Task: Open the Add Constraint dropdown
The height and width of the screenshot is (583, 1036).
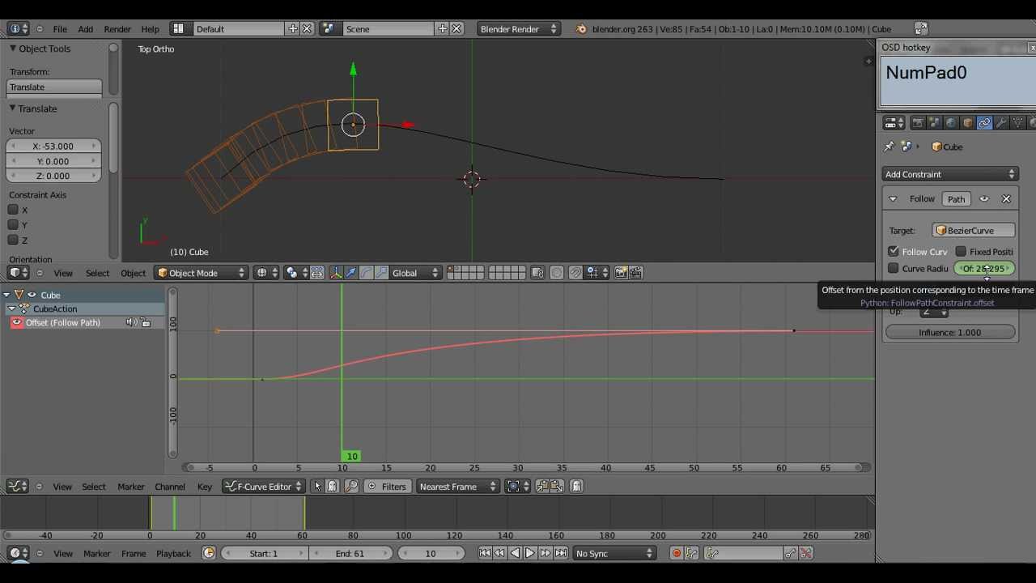Action: (950, 174)
